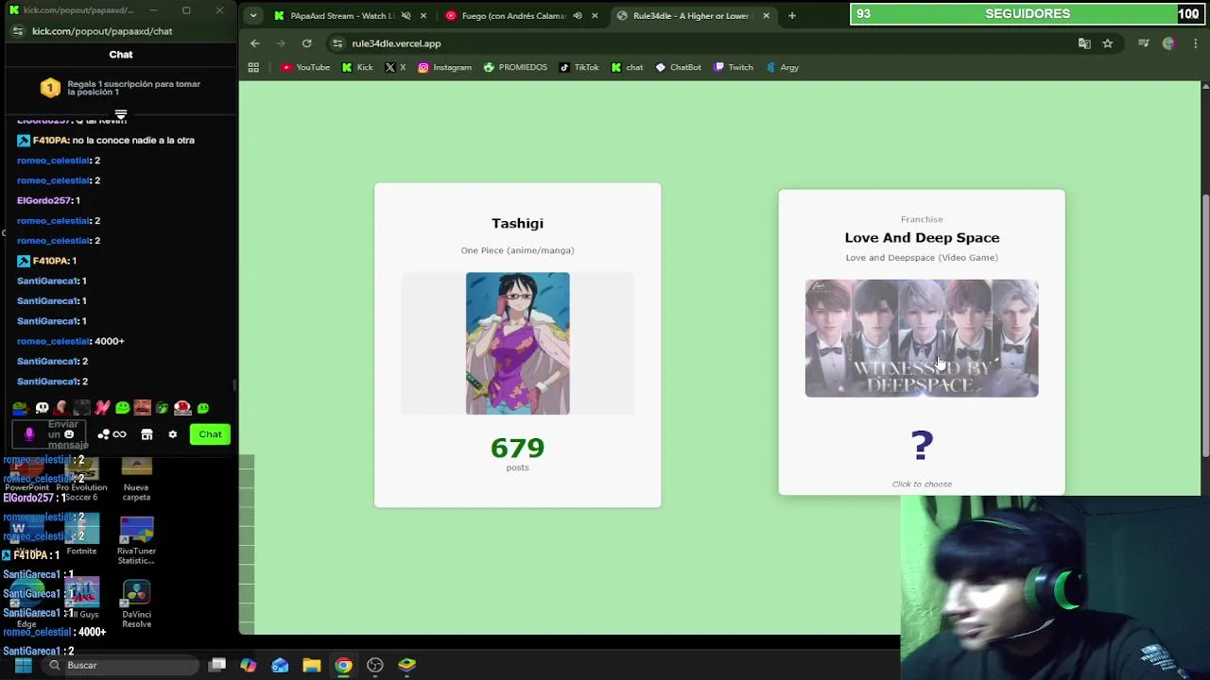Open site information icon in address bar

click(337, 43)
